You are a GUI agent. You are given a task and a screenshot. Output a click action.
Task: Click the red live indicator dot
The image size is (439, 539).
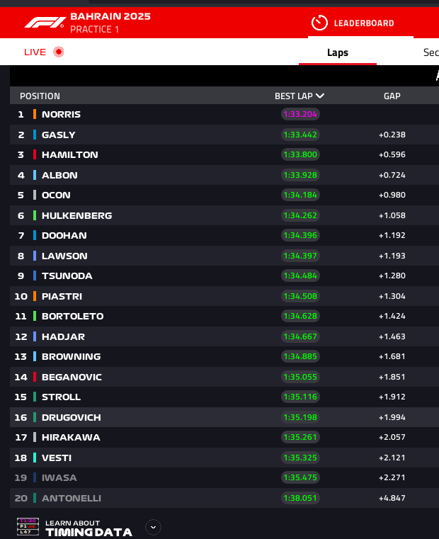59,52
